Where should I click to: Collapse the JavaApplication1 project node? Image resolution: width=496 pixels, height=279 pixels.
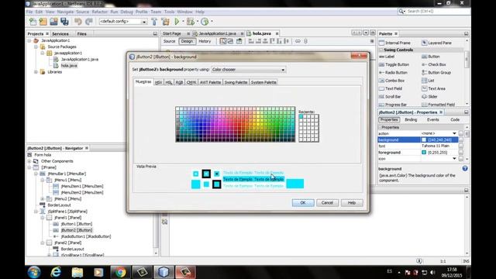click(29, 40)
